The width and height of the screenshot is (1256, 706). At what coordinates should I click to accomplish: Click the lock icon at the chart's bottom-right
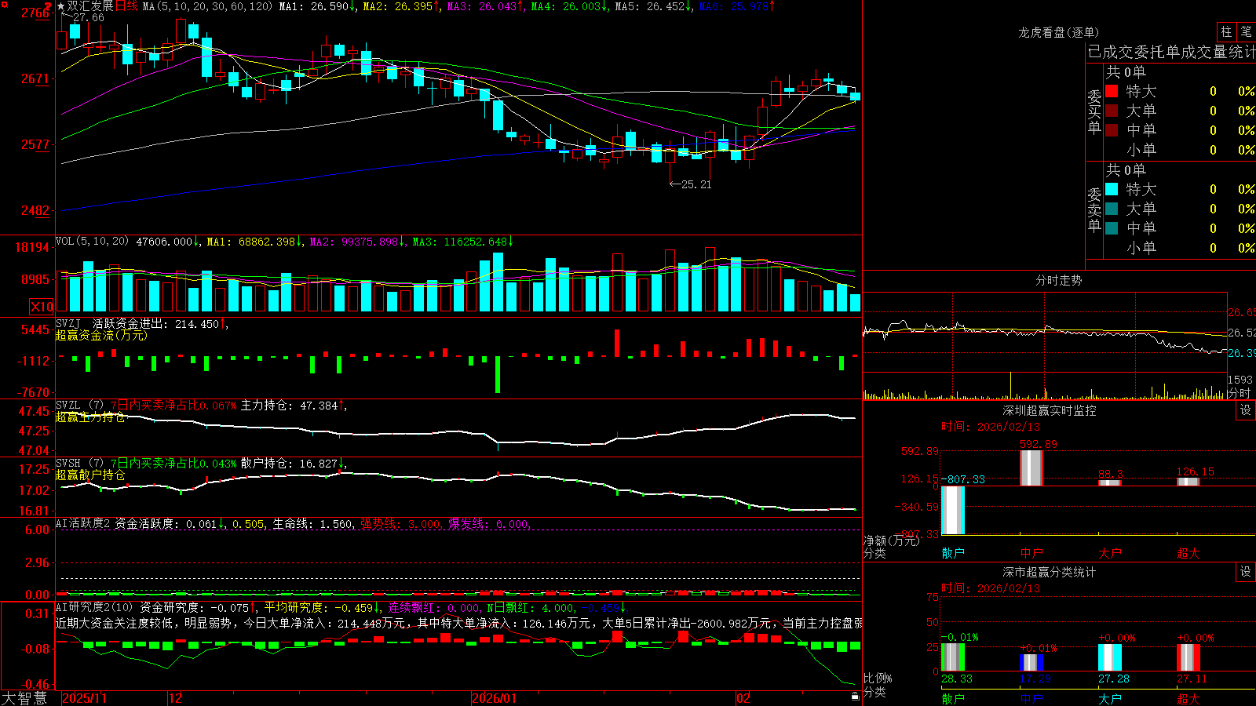(855, 696)
